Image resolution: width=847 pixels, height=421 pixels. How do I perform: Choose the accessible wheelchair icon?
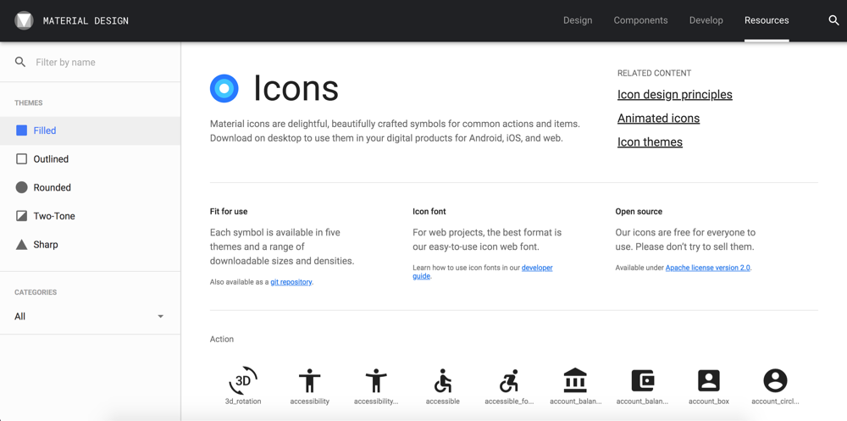[442, 380]
